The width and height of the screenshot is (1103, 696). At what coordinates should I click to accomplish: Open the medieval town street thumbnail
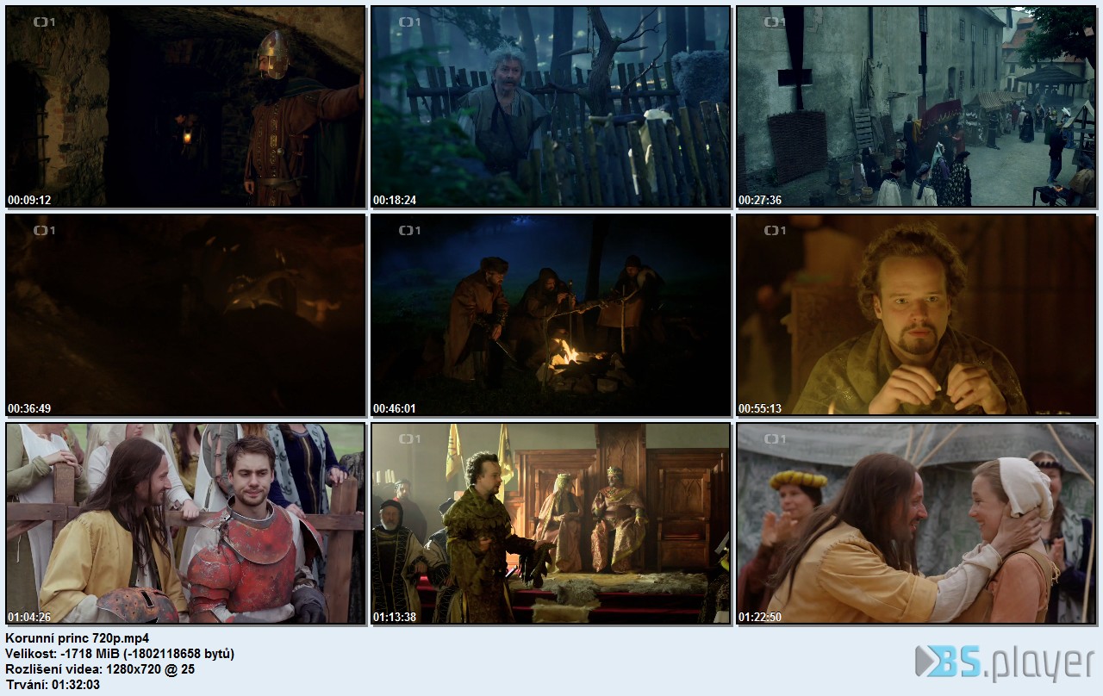click(x=916, y=107)
